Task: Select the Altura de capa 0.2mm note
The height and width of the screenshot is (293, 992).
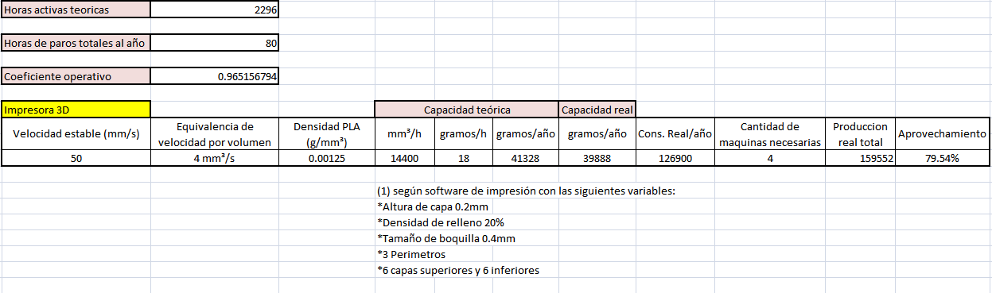Action: point(433,207)
